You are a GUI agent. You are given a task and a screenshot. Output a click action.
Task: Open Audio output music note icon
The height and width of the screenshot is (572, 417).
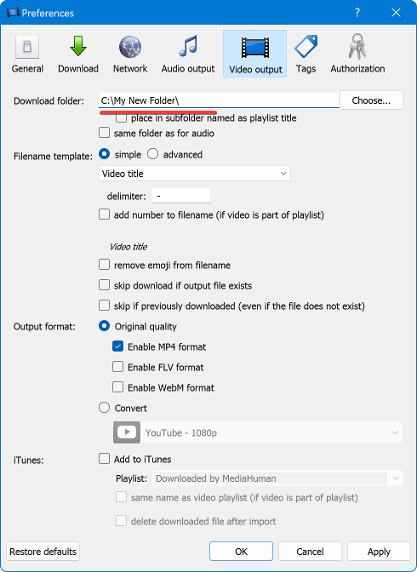(x=188, y=46)
